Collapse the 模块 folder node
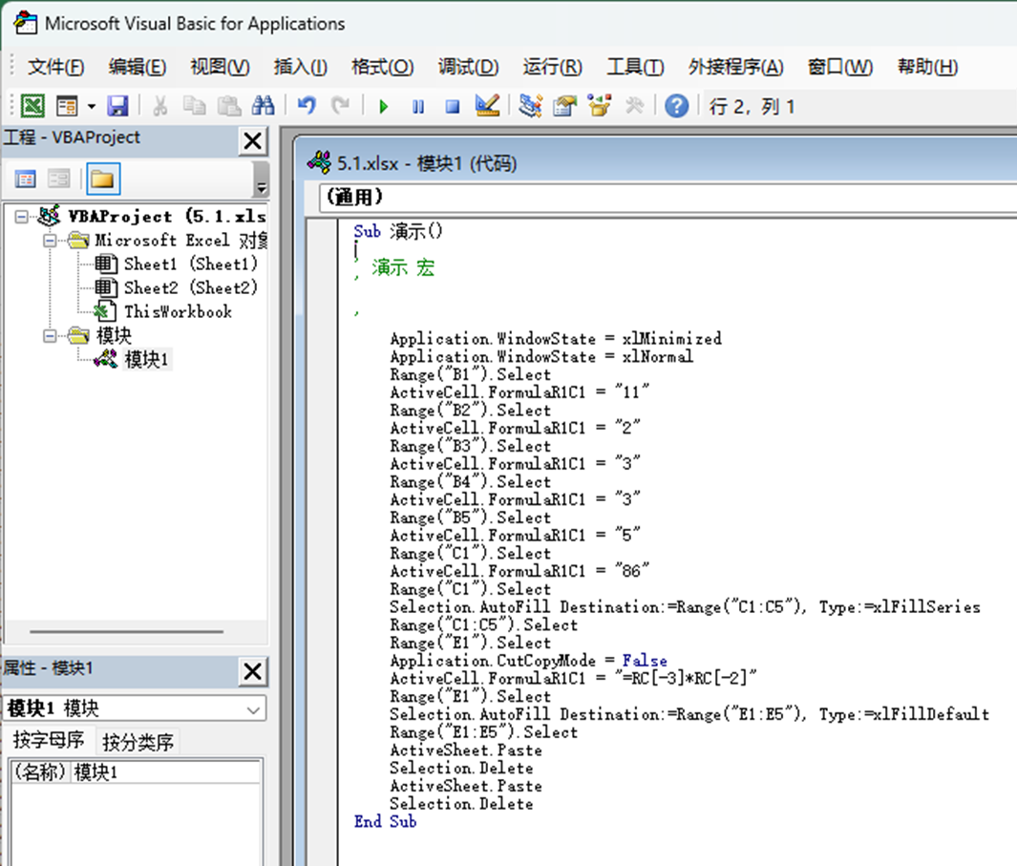Viewport: 1017px width, 866px height. point(50,335)
